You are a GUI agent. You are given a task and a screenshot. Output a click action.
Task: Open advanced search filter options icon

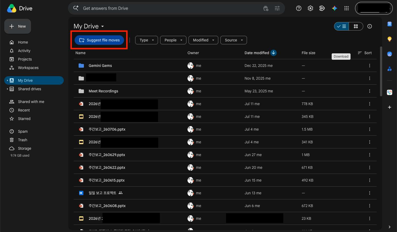coord(277,8)
